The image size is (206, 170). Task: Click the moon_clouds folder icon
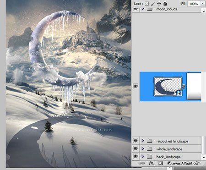coord(150,9)
